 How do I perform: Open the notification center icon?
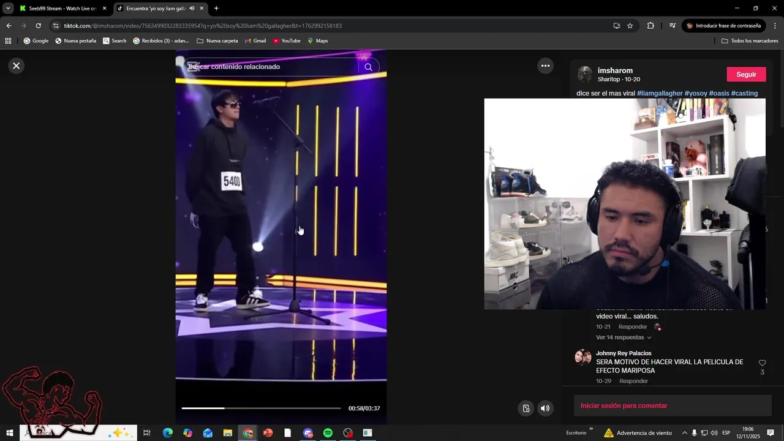pos(771,433)
